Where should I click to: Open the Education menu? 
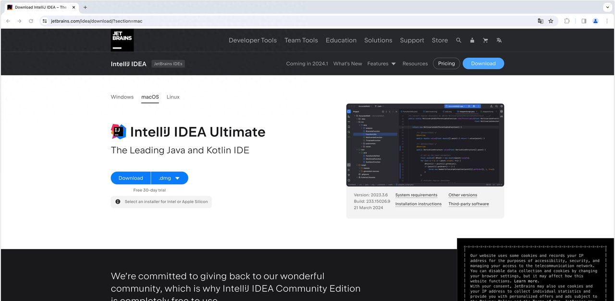(x=341, y=40)
